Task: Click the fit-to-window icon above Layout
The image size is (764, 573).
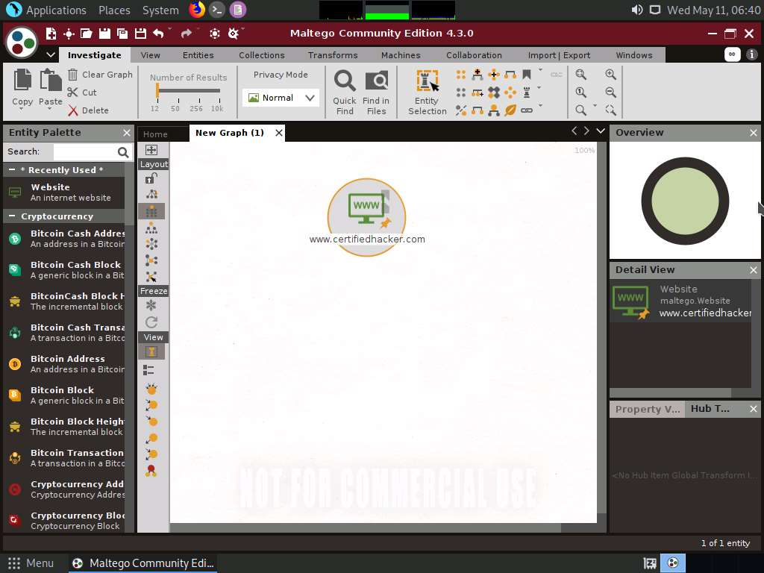Action: (151, 149)
